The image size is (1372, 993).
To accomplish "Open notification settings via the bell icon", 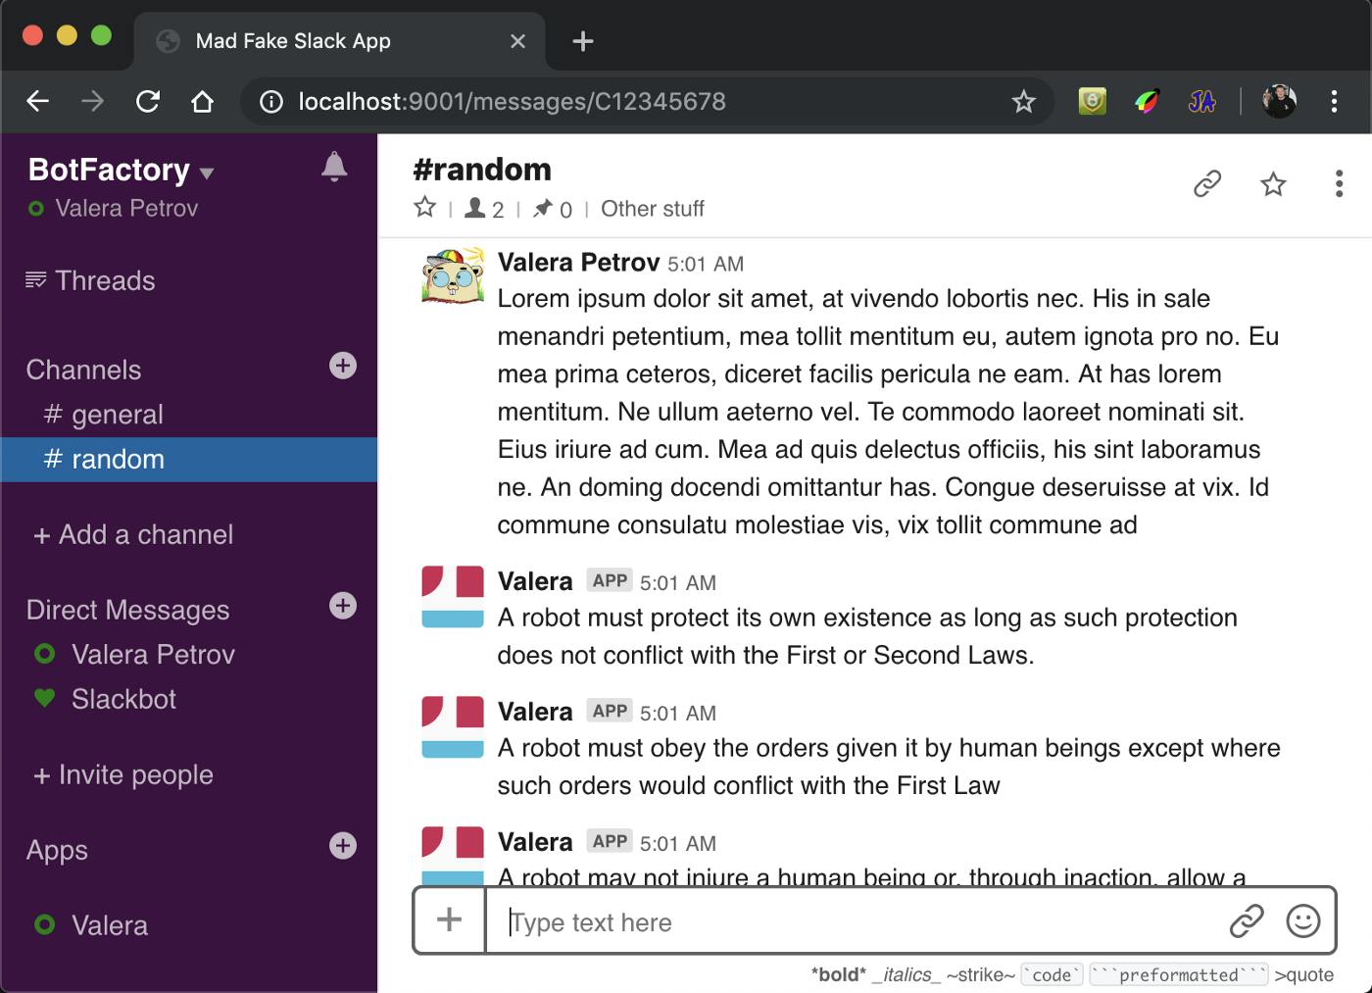I will tap(333, 167).
